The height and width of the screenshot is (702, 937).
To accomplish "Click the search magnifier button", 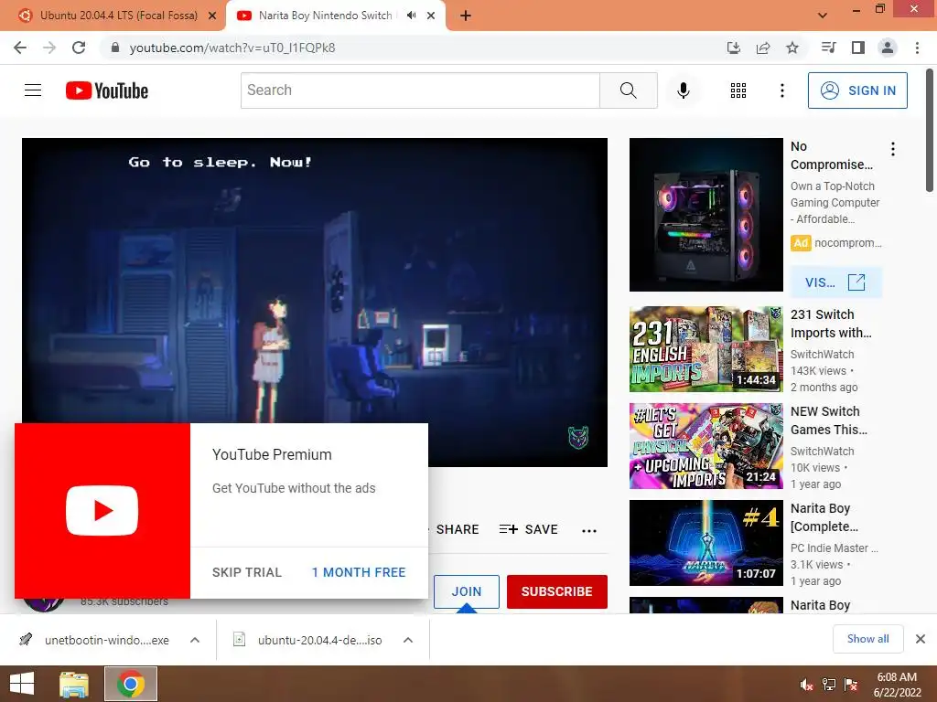I will coord(628,90).
